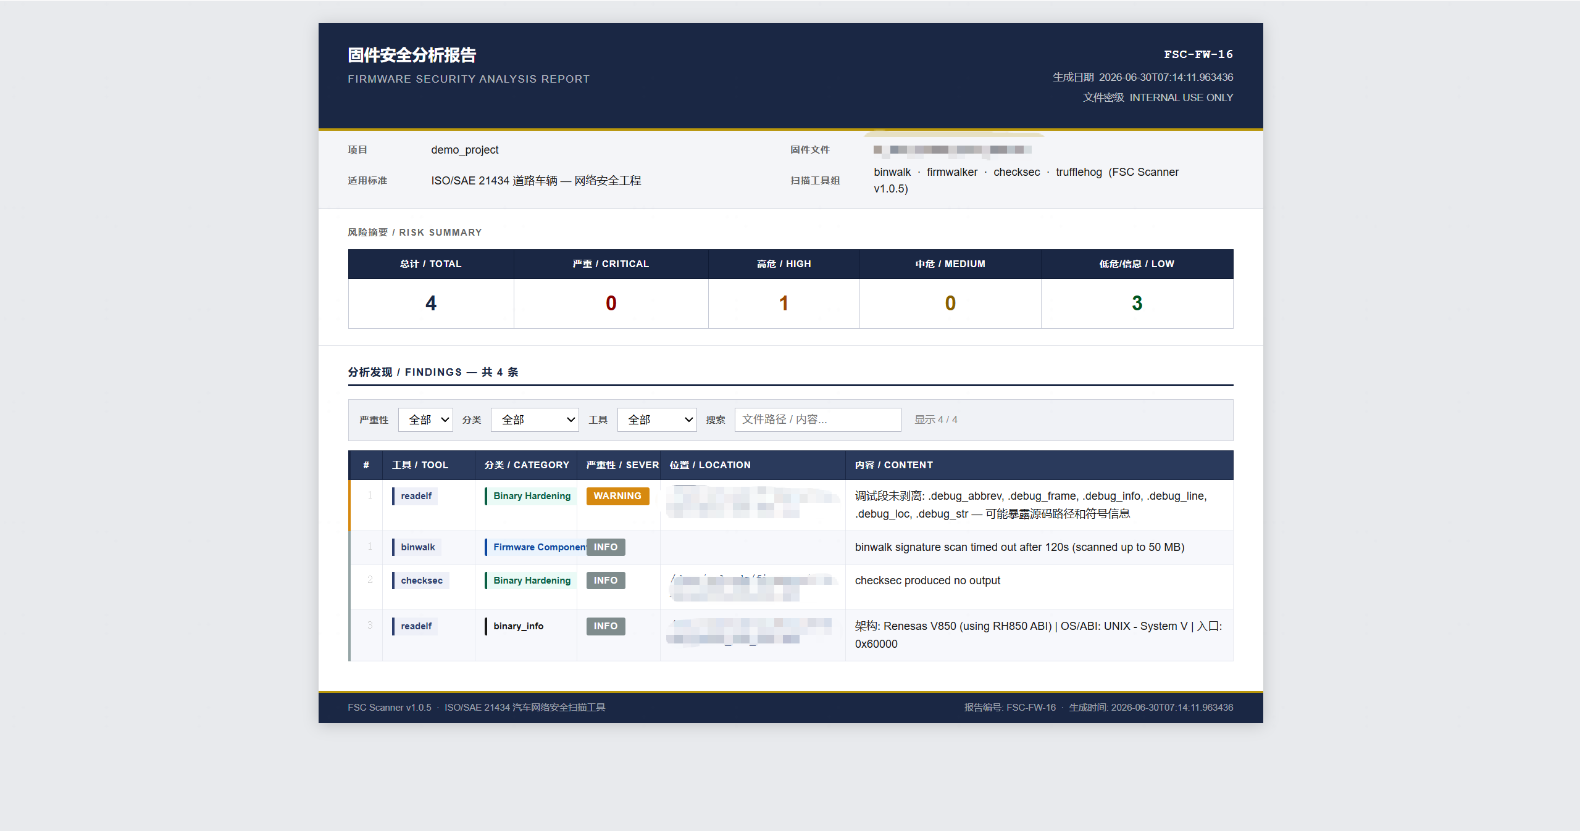Click the binwalk timed out message

click(x=1019, y=547)
